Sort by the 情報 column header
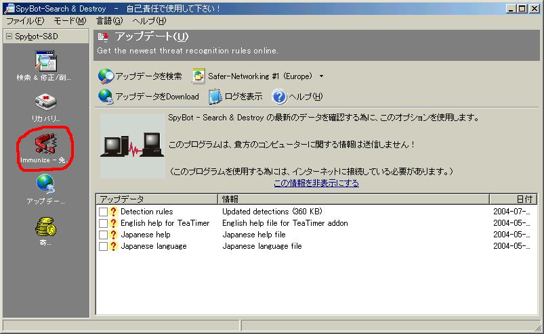 [354, 199]
